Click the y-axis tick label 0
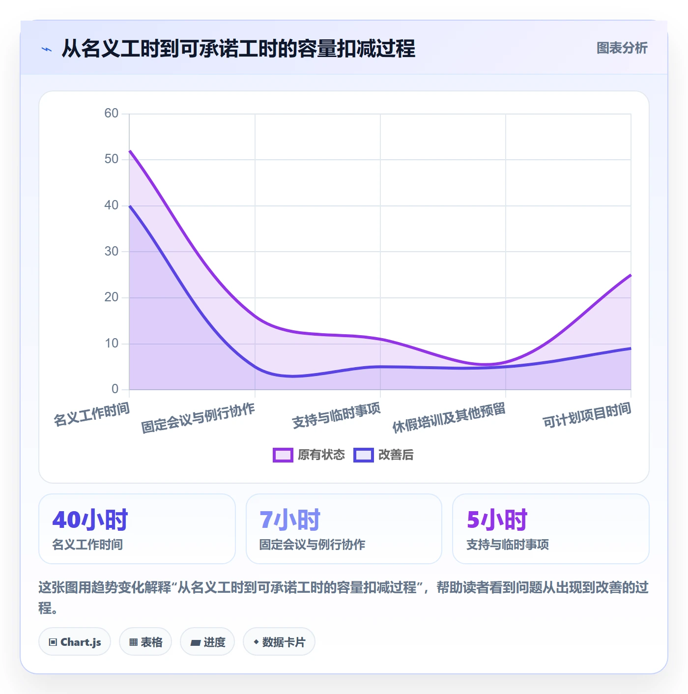The image size is (688, 694). pos(115,389)
